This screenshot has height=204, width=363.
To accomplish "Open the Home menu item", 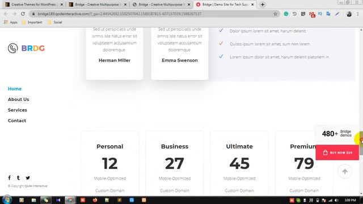I will 15,89.
